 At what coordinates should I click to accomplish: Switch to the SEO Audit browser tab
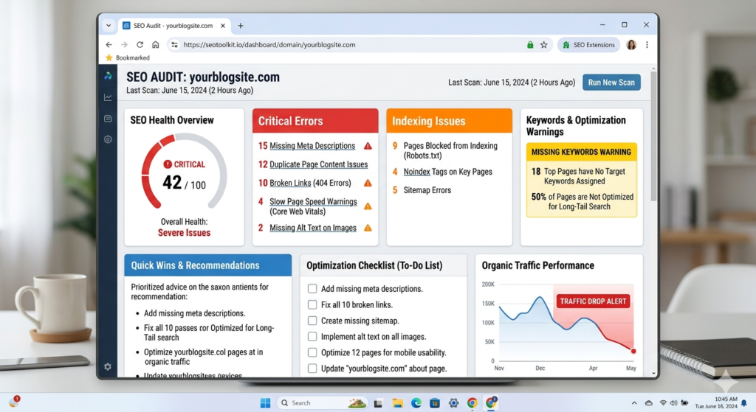click(x=173, y=26)
